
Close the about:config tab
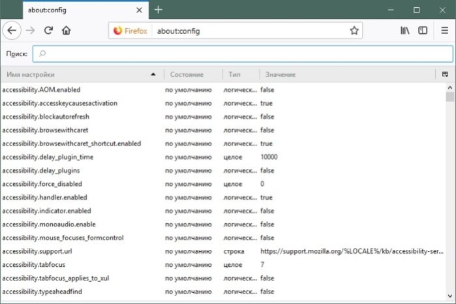(x=140, y=10)
